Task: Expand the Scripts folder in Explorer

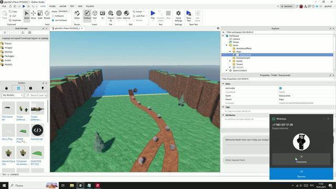Action: pyautogui.click(x=230, y=61)
